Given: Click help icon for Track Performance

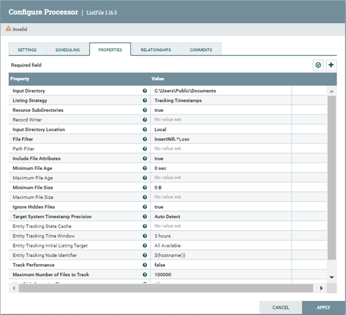Looking at the screenshot, I should pyautogui.click(x=145, y=265).
